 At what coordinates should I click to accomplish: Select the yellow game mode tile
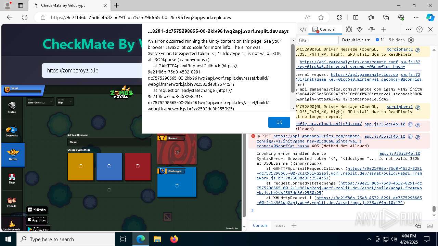pos(81,166)
